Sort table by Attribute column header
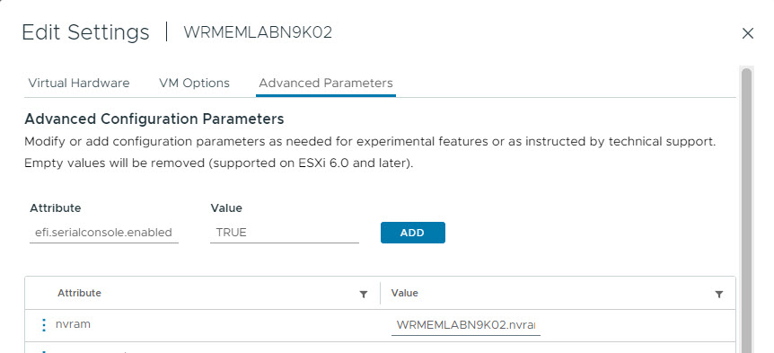774x353 pixels. pos(80,293)
